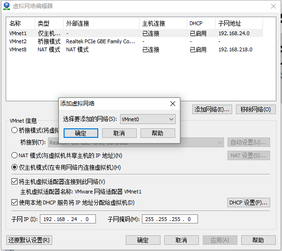Click subnet address 192.168.24.0 cell
The height and width of the screenshot is (251, 282).
[234, 33]
